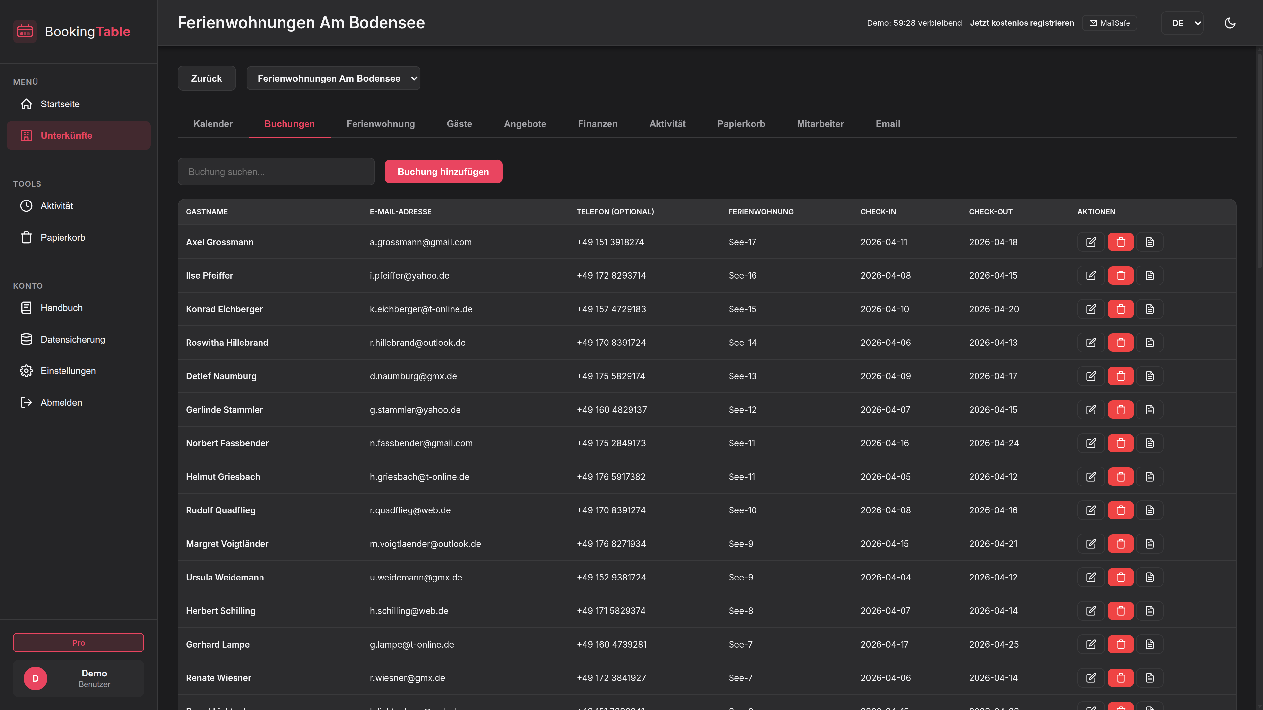Edit Roswitha Hillebrand's booking
This screenshot has width=1263, height=710.
tap(1091, 343)
